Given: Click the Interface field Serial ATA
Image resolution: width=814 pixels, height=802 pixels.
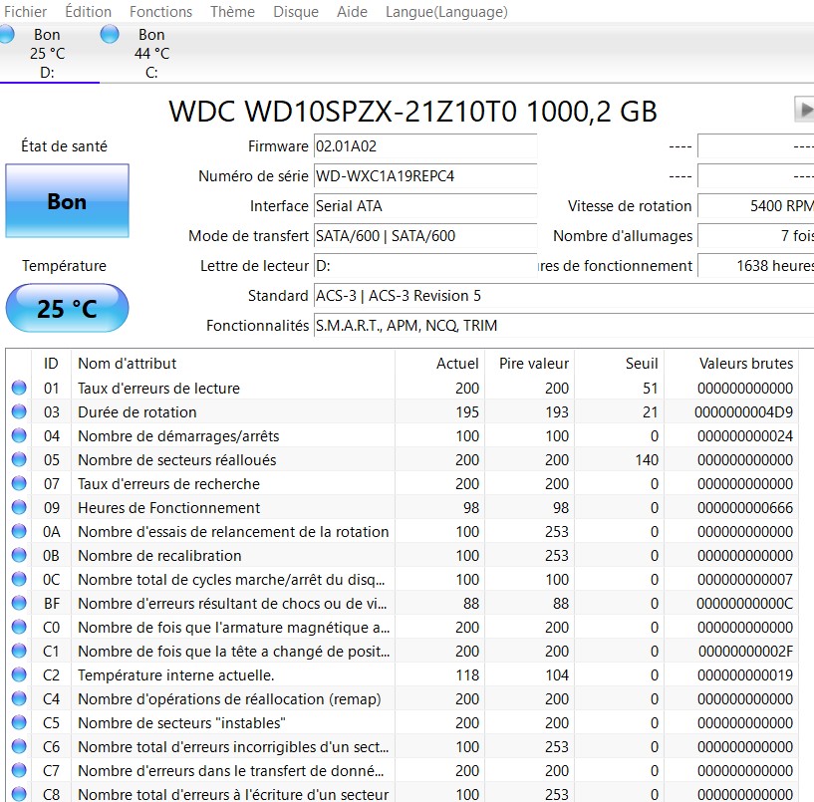Looking at the screenshot, I should click(425, 206).
